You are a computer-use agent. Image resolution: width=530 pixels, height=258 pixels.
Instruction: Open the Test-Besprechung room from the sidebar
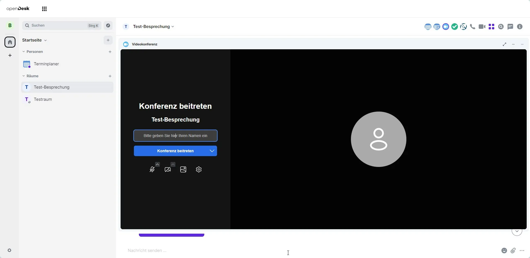[52, 87]
